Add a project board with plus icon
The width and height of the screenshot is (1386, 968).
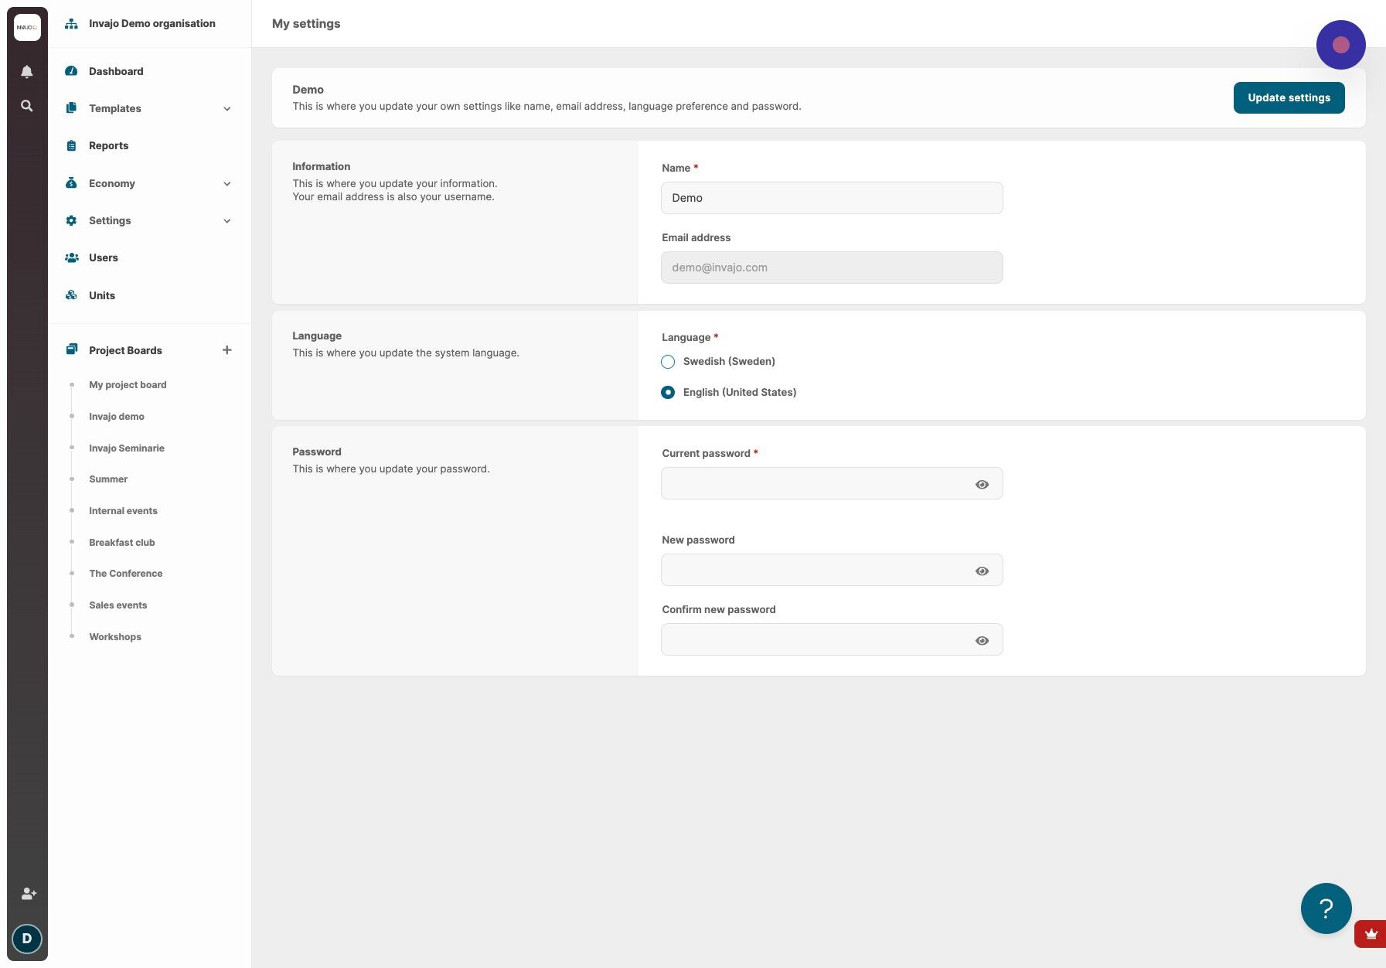227,350
